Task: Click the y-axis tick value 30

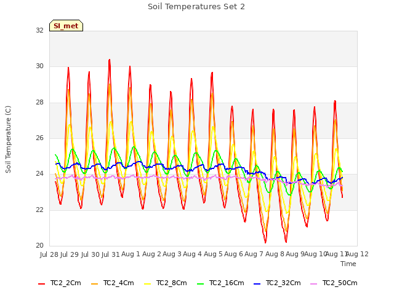Action: [x=39, y=66]
